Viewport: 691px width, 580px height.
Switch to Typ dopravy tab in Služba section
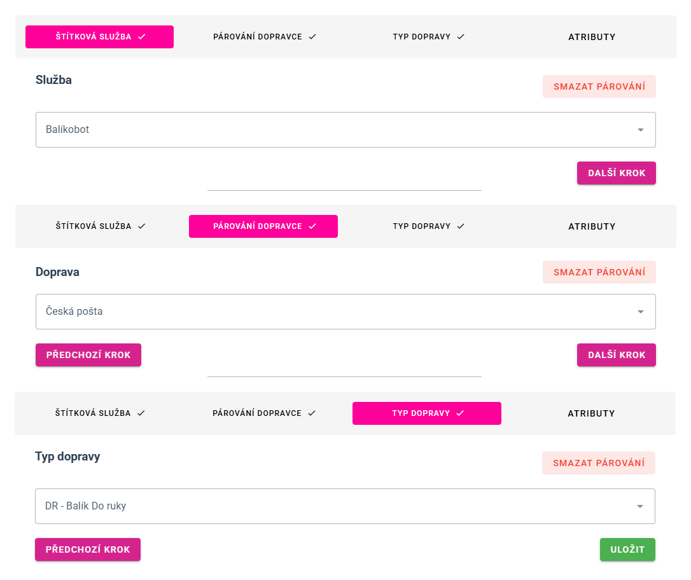(428, 37)
